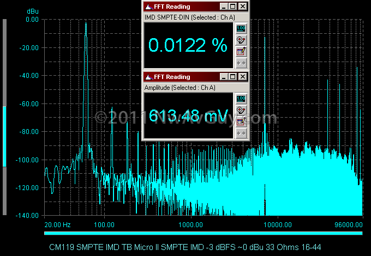This screenshot has height=256, width=371.
Task: Click the dBu axis unit label
Action: click(x=32, y=11)
